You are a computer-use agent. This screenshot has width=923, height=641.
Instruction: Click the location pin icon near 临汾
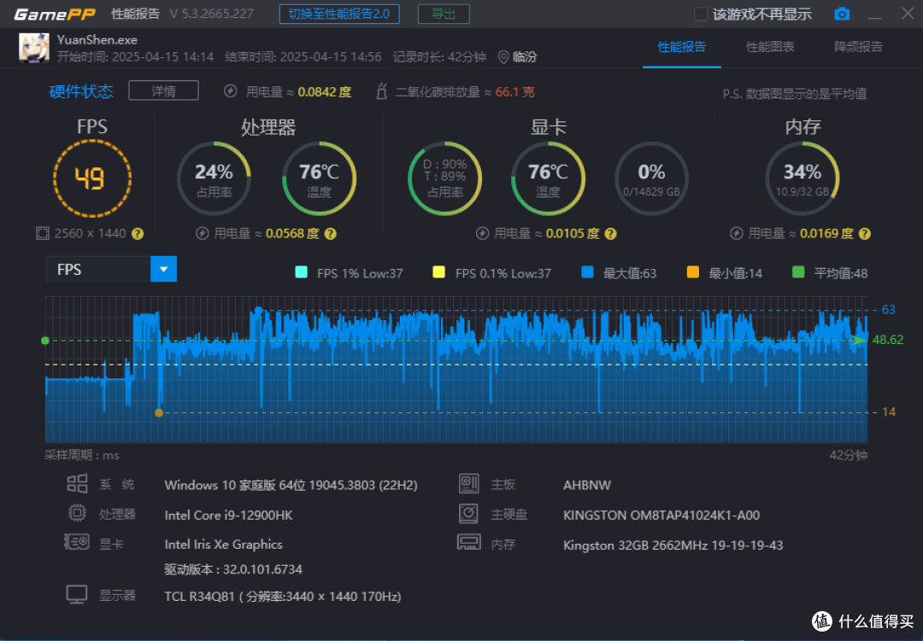tap(503, 57)
